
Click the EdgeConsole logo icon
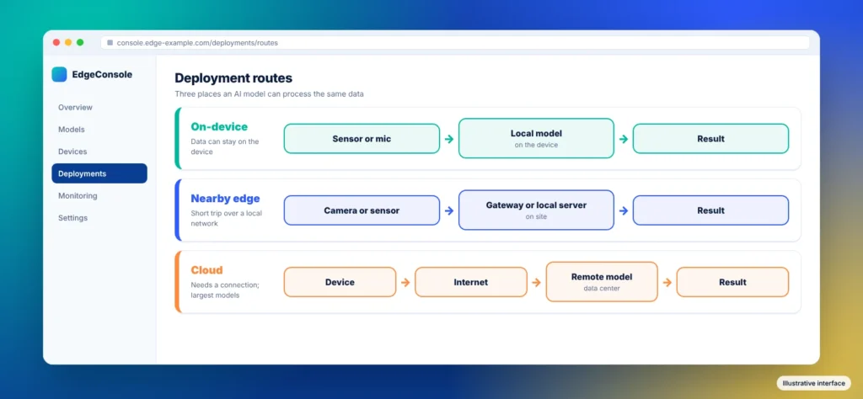60,74
